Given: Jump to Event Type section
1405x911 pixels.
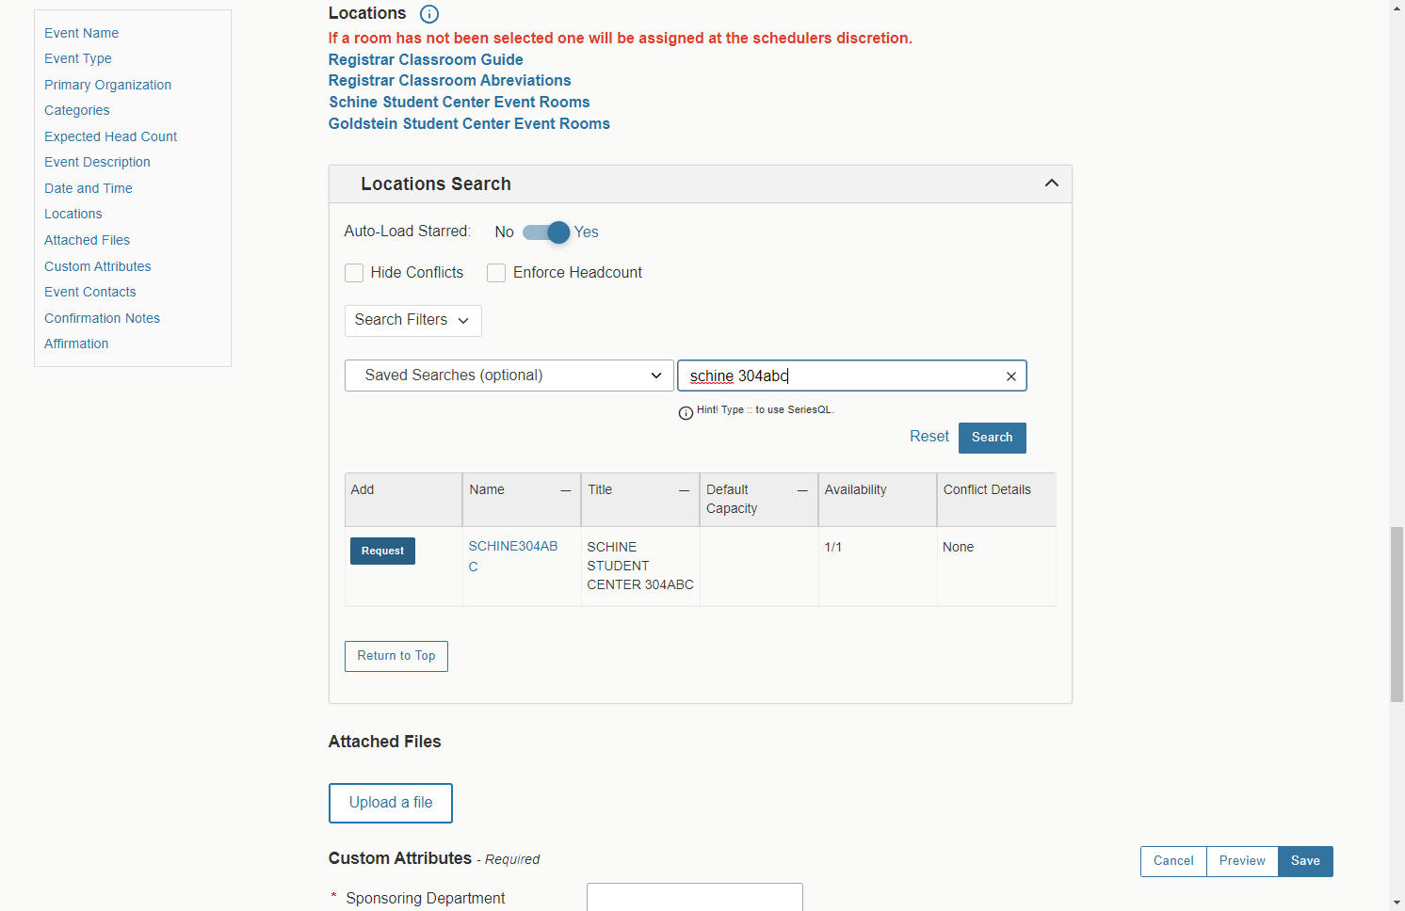Looking at the screenshot, I should pos(77,58).
